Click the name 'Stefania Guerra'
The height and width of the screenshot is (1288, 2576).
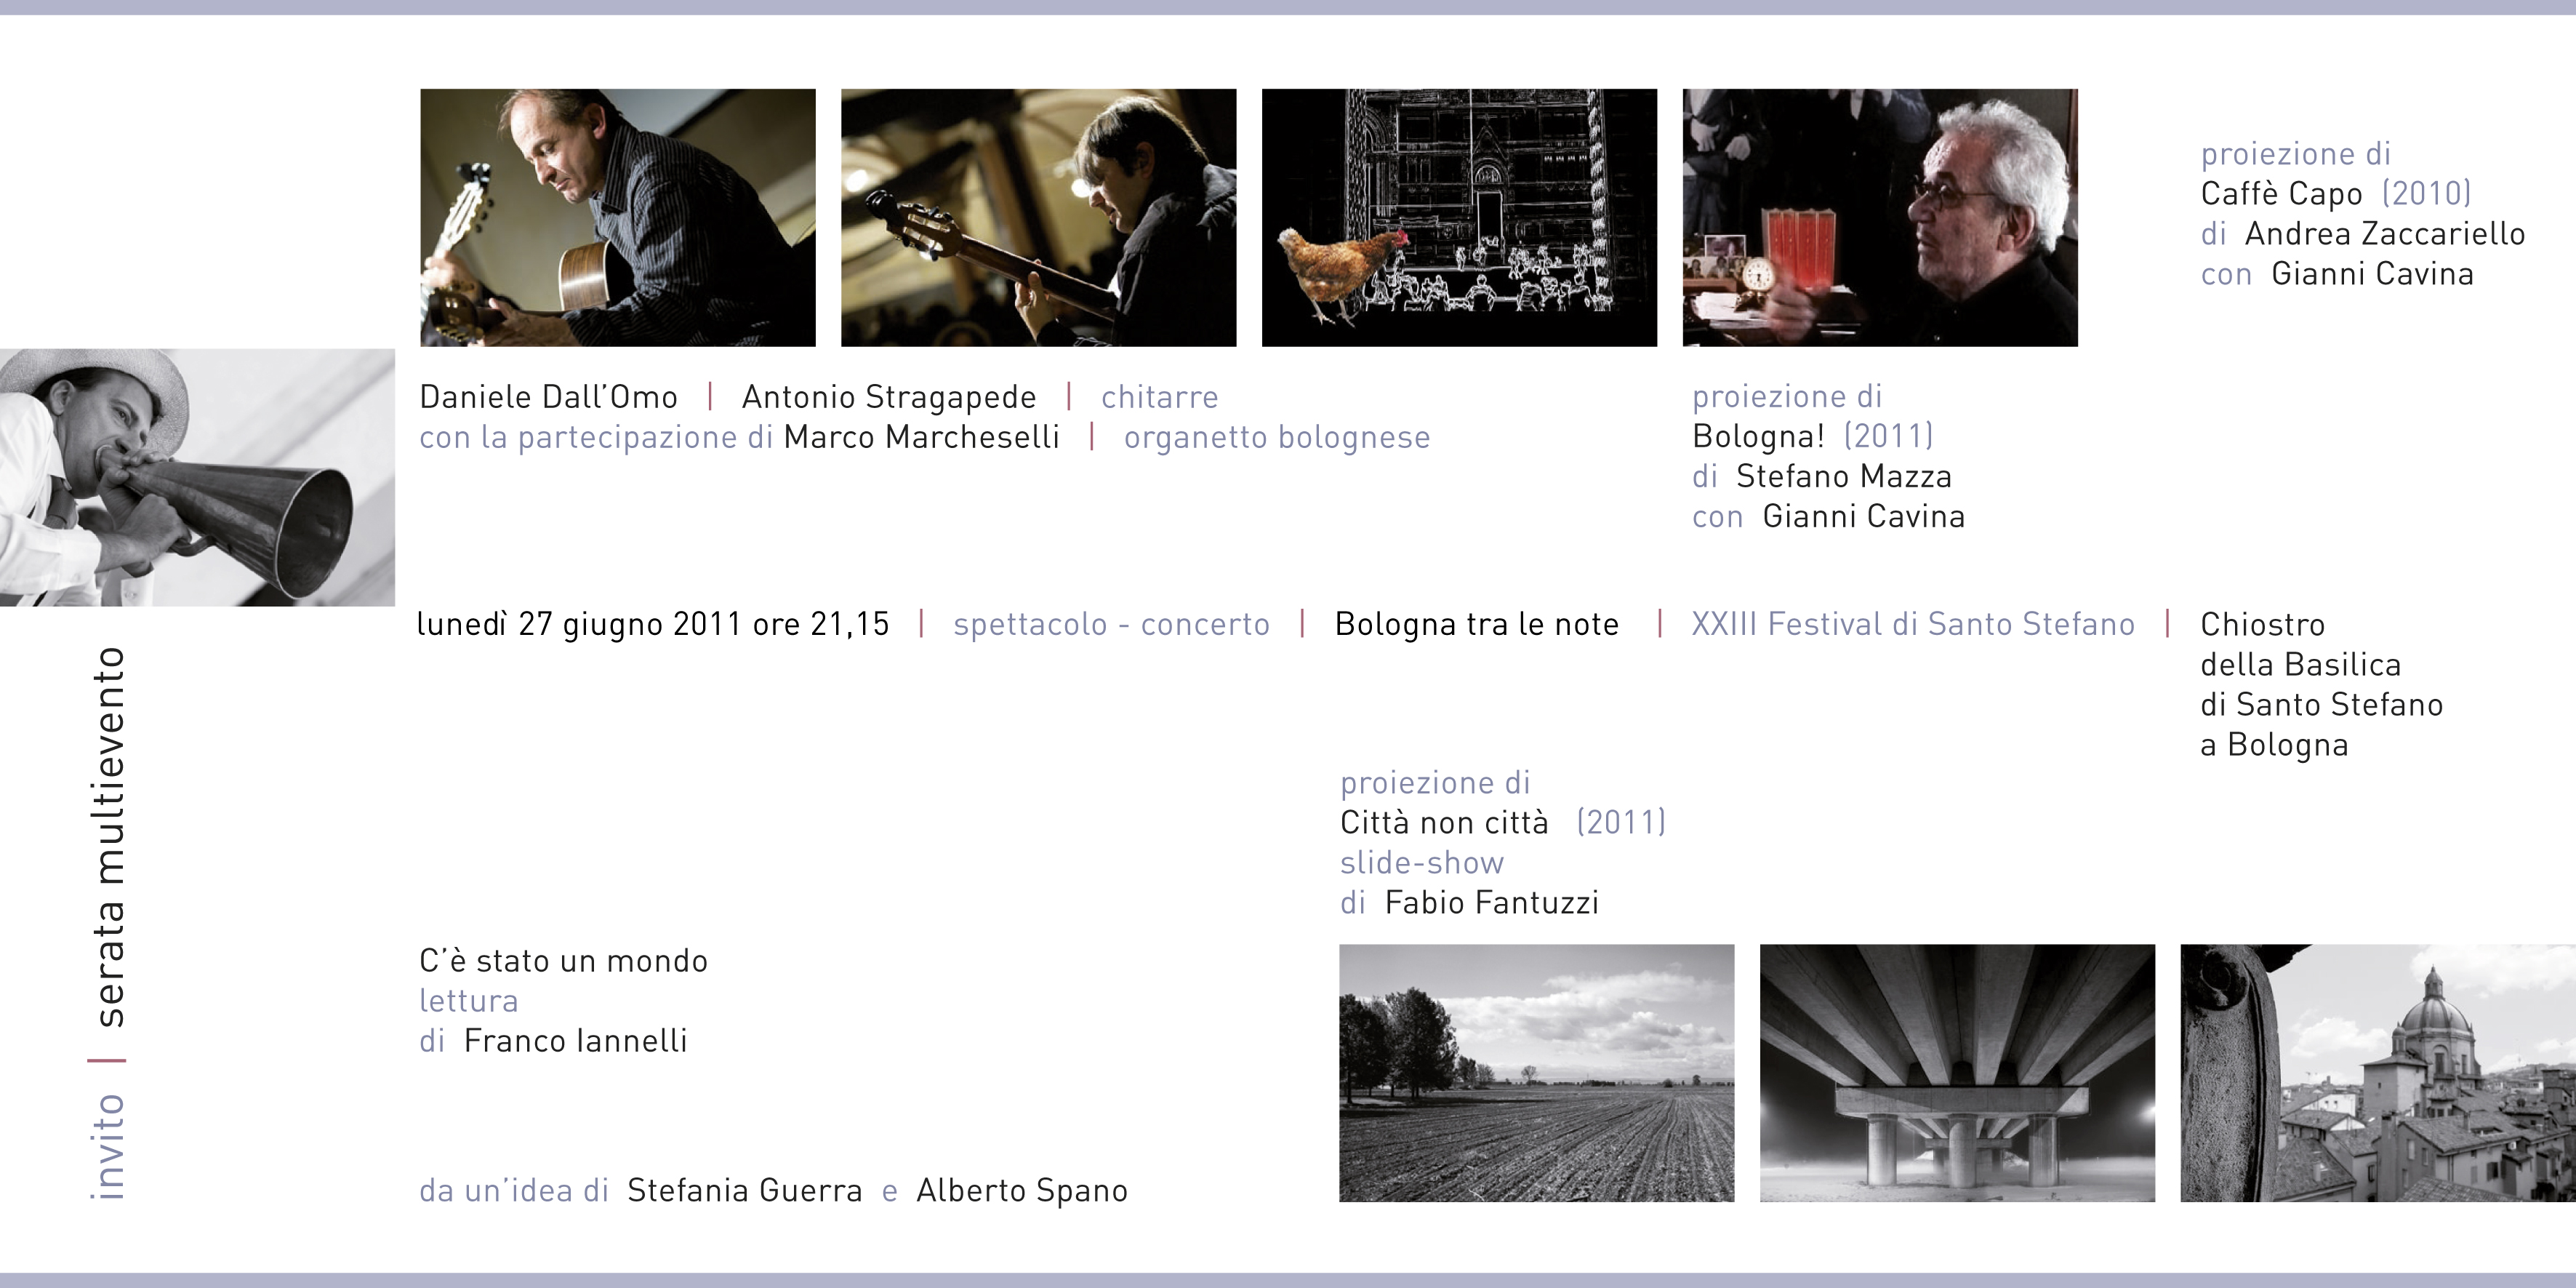[744, 1190]
